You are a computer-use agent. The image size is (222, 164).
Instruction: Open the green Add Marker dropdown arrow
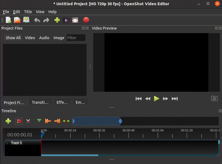tap(39, 121)
